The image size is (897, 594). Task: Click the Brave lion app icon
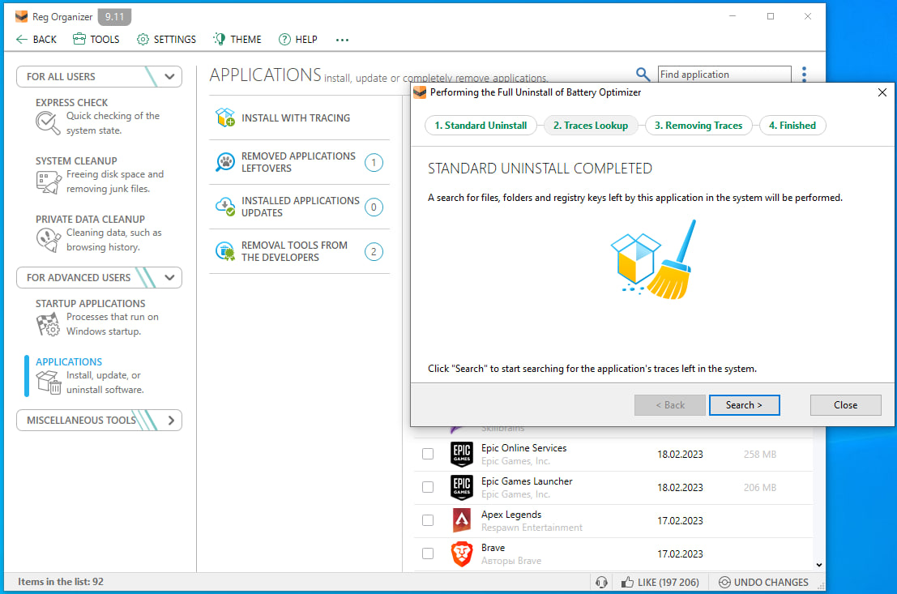462,554
